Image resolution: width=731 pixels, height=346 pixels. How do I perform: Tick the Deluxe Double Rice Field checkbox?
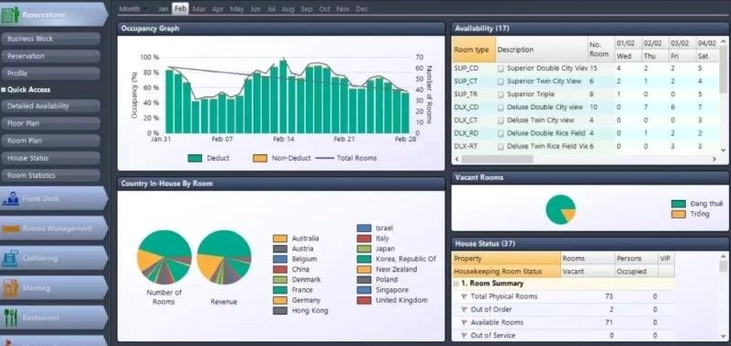click(x=500, y=134)
